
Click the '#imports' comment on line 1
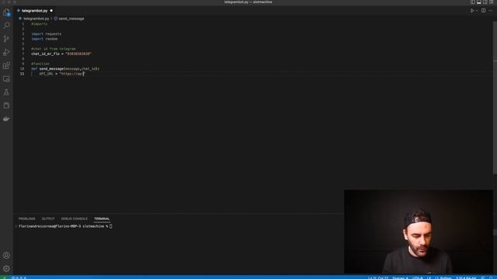(40, 24)
